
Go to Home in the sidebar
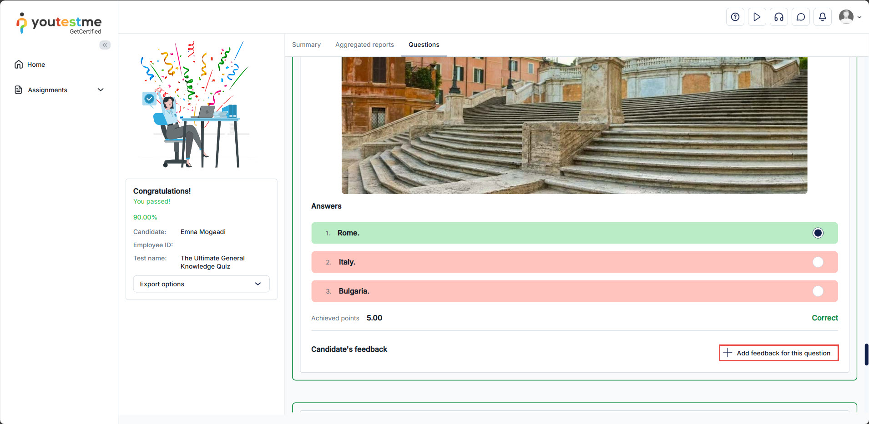tap(36, 65)
